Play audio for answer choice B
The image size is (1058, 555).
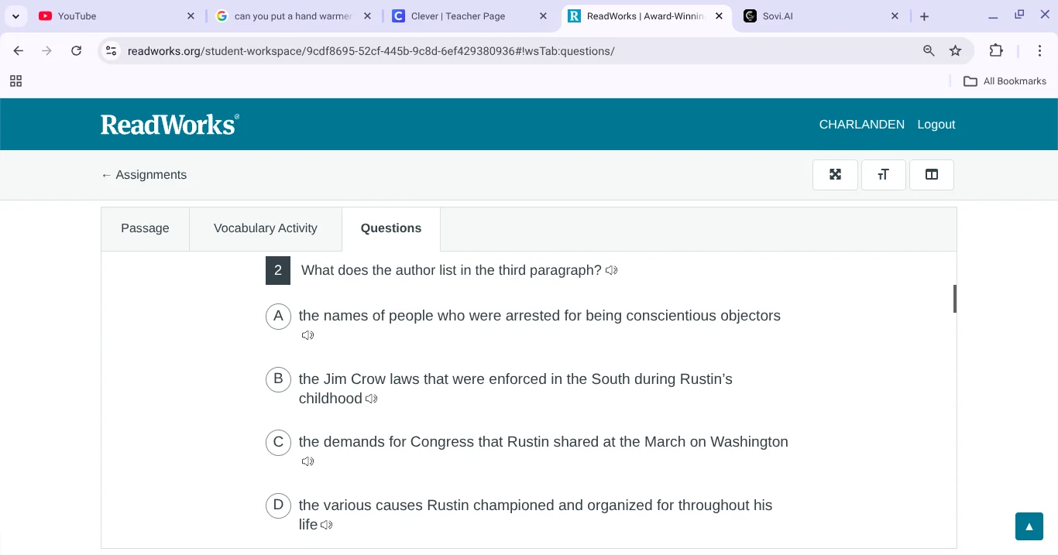coord(371,399)
